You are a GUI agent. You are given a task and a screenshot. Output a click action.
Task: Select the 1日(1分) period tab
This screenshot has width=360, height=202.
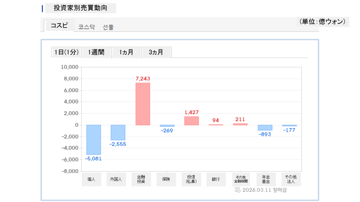click(x=66, y=52)
